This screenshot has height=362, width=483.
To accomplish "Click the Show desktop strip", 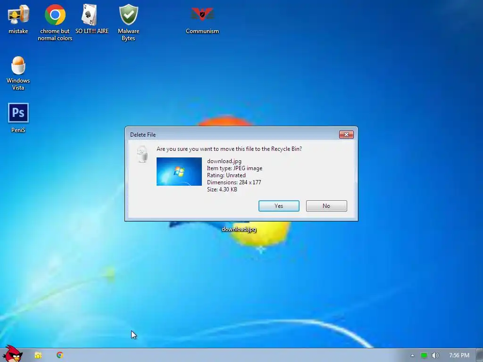I will [x=480, y=355].
